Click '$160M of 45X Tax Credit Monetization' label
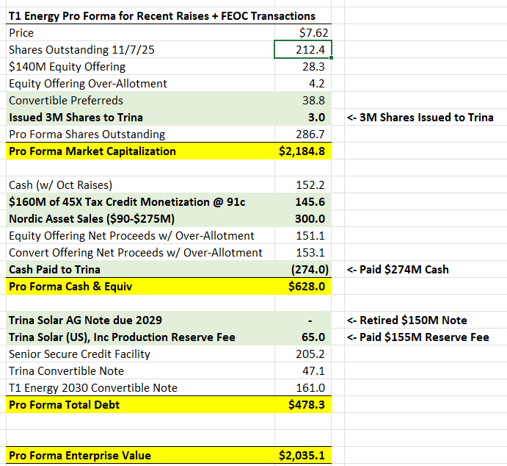Image resolution: width=507 pixels, height=466 pixels. pos(127,201)
